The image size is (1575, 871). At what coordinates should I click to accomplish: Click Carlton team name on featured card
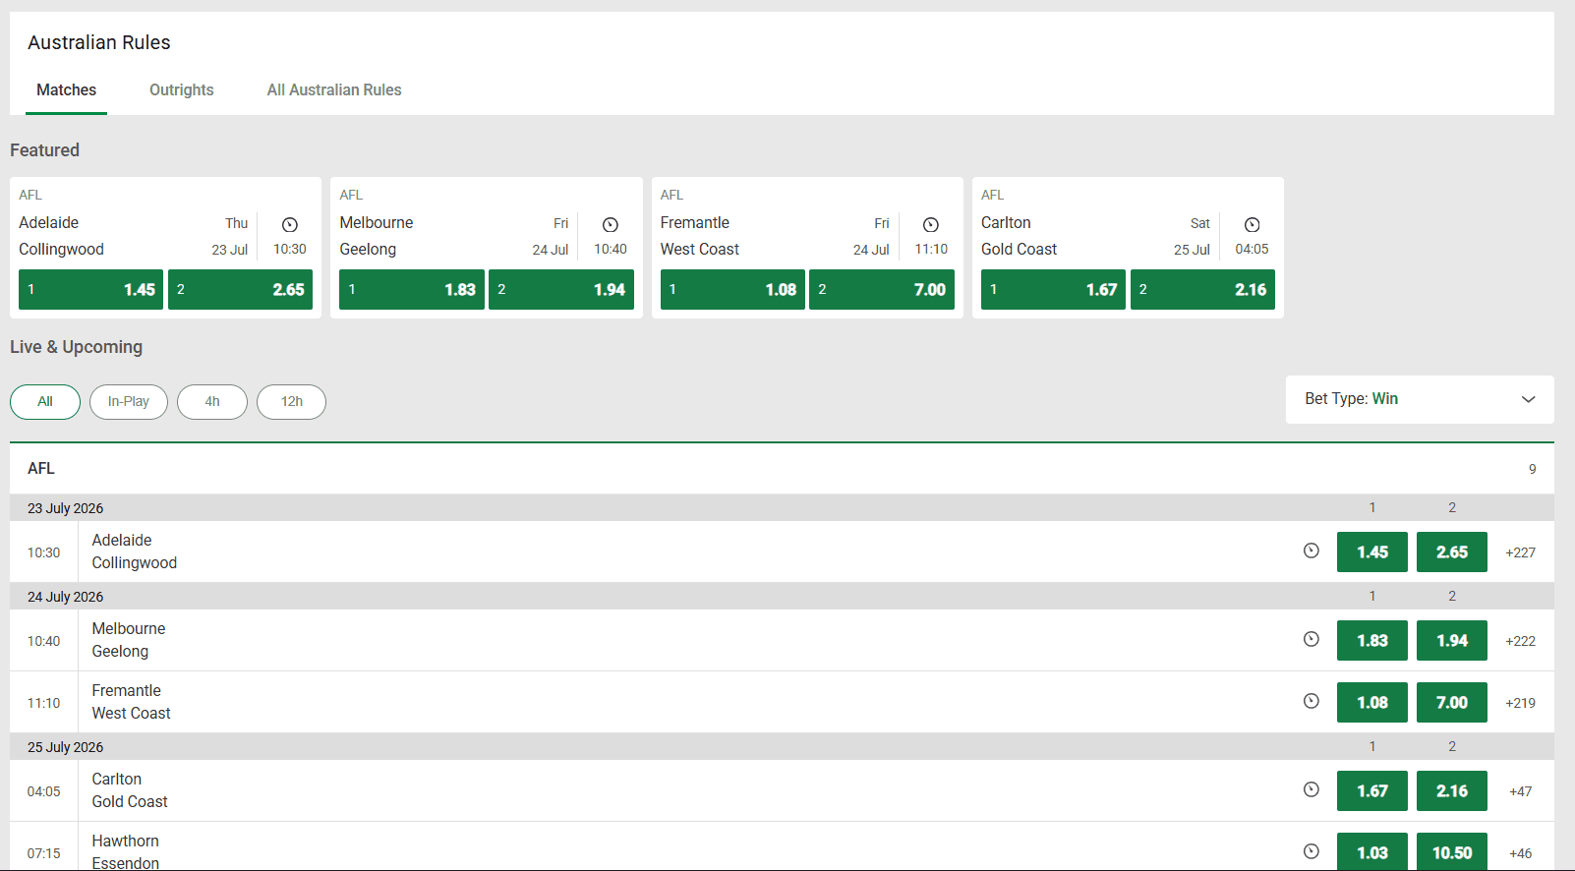(x=1006, y=223)
